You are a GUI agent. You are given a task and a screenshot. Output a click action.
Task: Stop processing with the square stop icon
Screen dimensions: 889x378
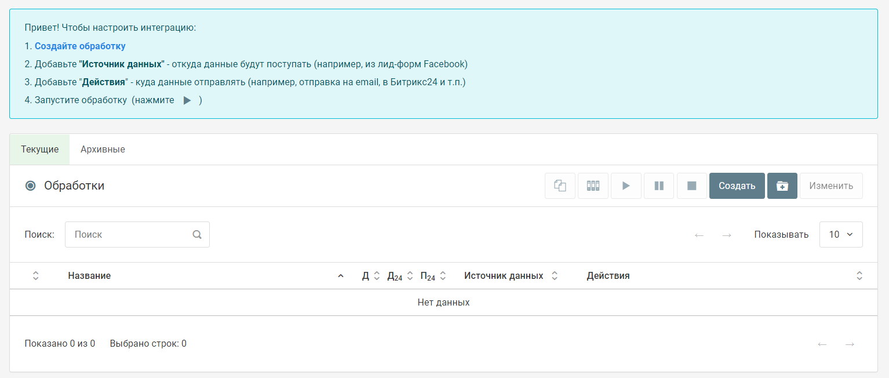click(x=692, y=186)
